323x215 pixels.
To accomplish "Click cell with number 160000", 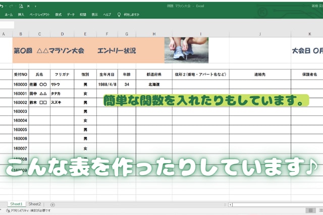I will point(21,84).
